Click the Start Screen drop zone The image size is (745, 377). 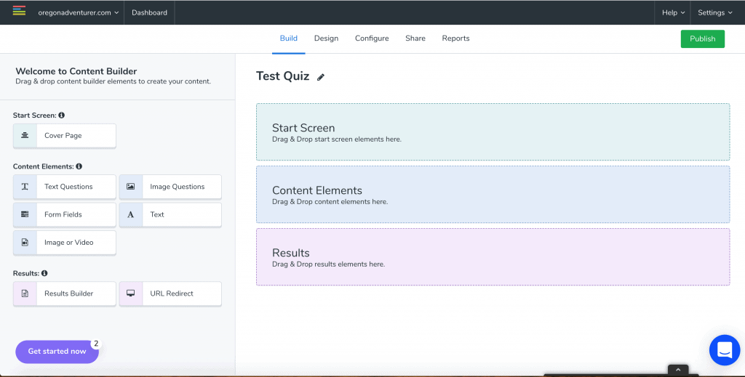pos(493,131)
